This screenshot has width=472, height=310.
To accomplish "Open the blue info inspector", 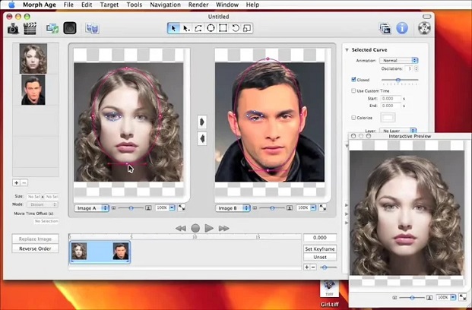I will (x=402, y=28).
